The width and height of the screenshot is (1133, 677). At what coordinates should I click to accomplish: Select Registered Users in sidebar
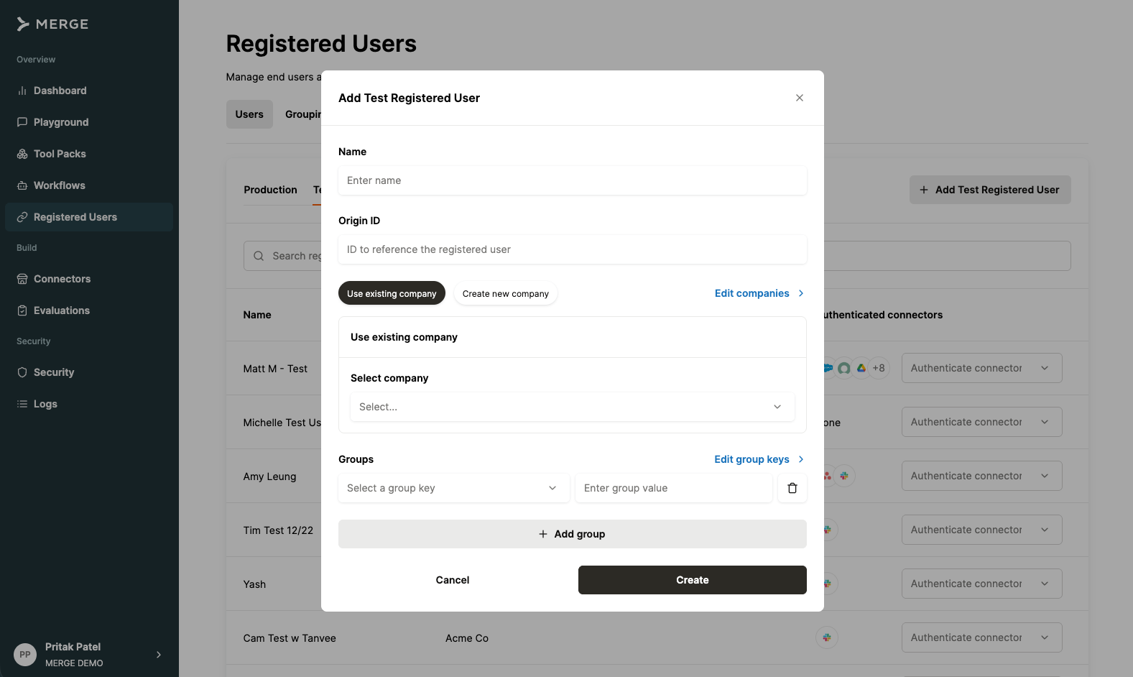89,217
